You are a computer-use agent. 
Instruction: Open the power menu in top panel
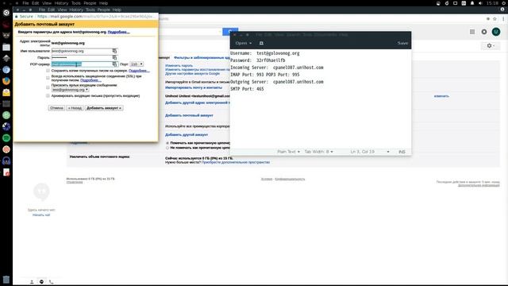pyautogui.click(x=503, y=3)
